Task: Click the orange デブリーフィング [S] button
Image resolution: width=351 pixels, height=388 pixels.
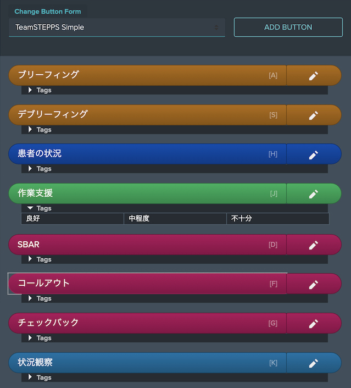Action: pos(147,115)
